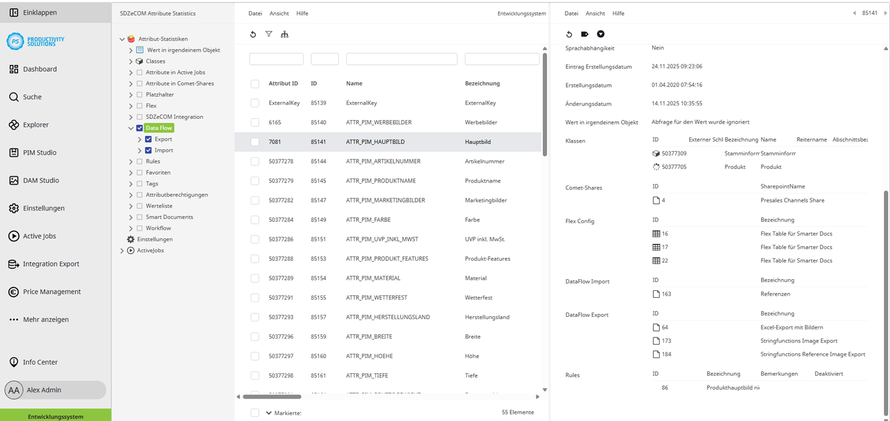Expand the Markierte section at the bottom
Screen dimensions: 890x421
pos(268,413)
